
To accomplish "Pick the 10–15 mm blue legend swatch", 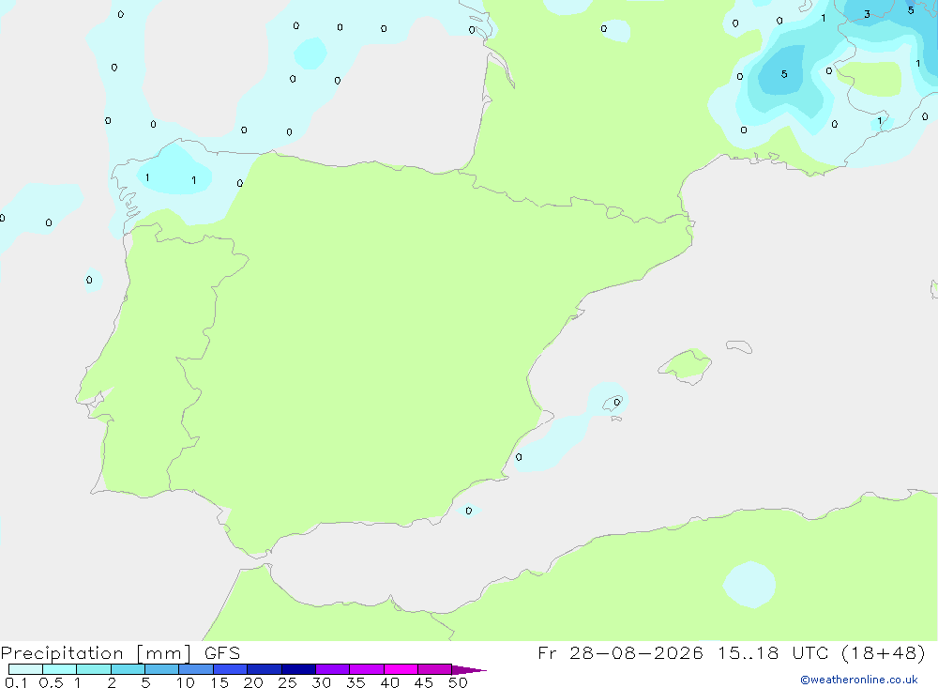I will [x=196, y=669].
